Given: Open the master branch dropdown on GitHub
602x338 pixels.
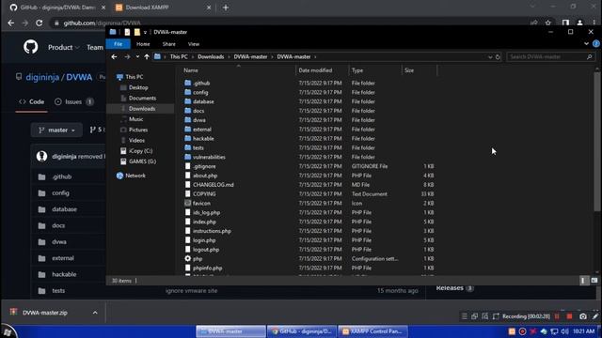Looking at the screenshot, I should [56, 130].
